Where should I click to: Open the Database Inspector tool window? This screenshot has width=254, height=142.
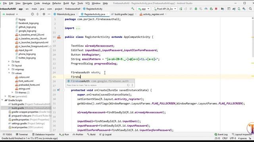(43, 135)
